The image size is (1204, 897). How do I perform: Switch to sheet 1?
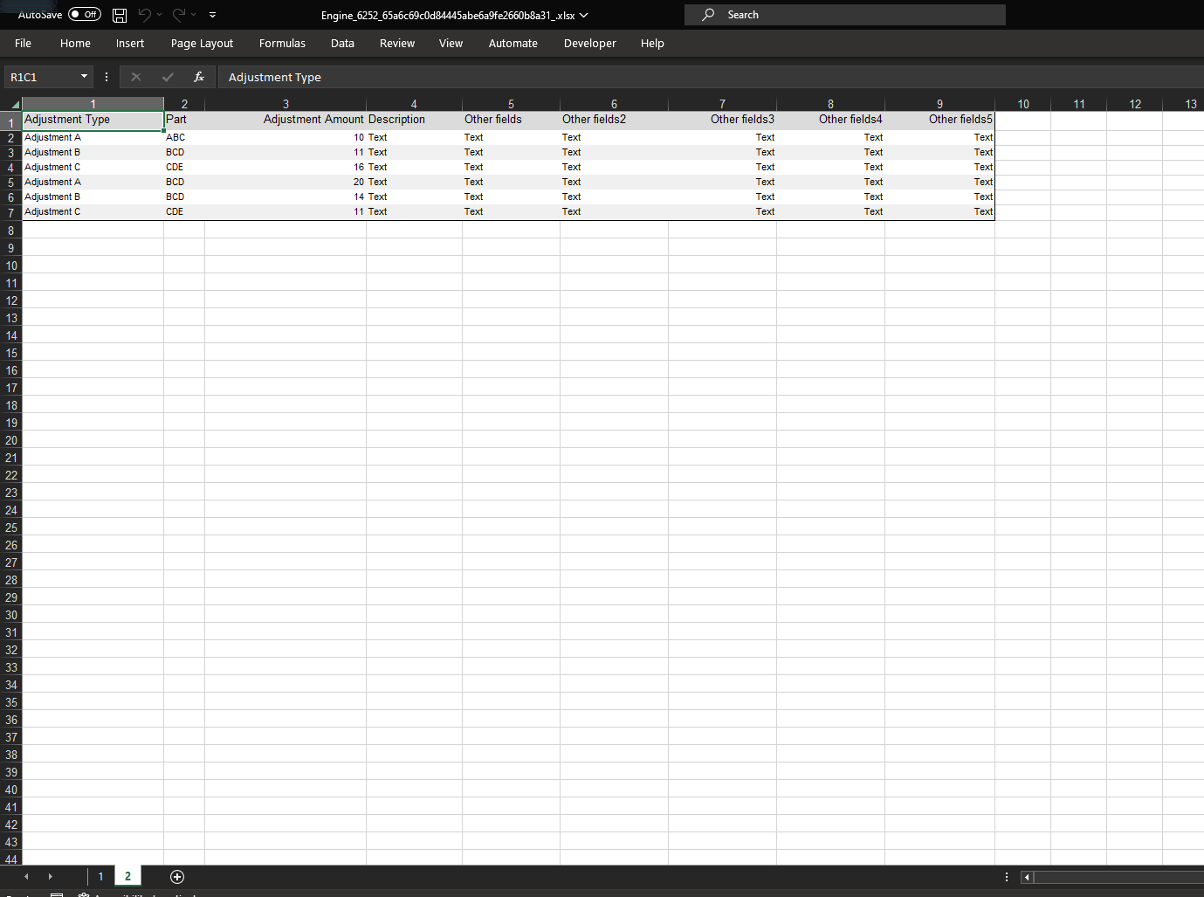point(100,876)
